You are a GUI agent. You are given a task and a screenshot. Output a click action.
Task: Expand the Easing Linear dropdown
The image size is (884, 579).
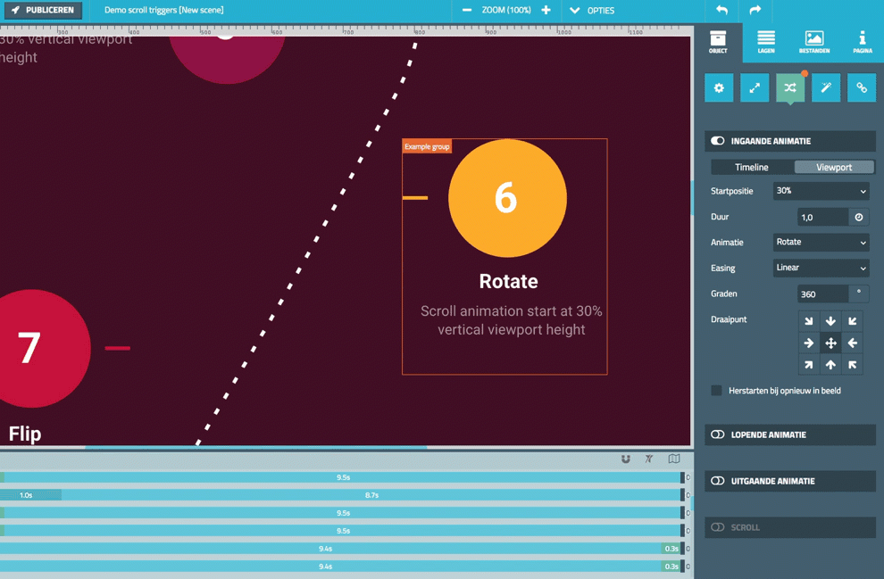[x=821, y=268]
